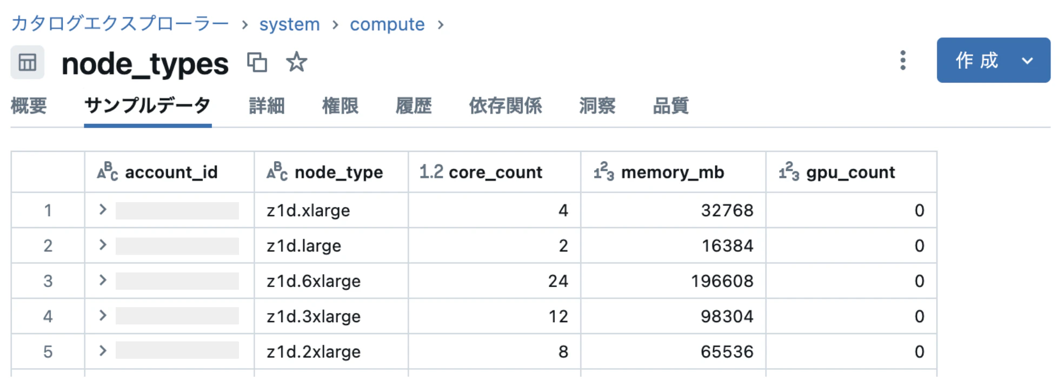Select the z1d.6xlarge cell
Screen dimensions: 1064x386
(x=331, y=281)
